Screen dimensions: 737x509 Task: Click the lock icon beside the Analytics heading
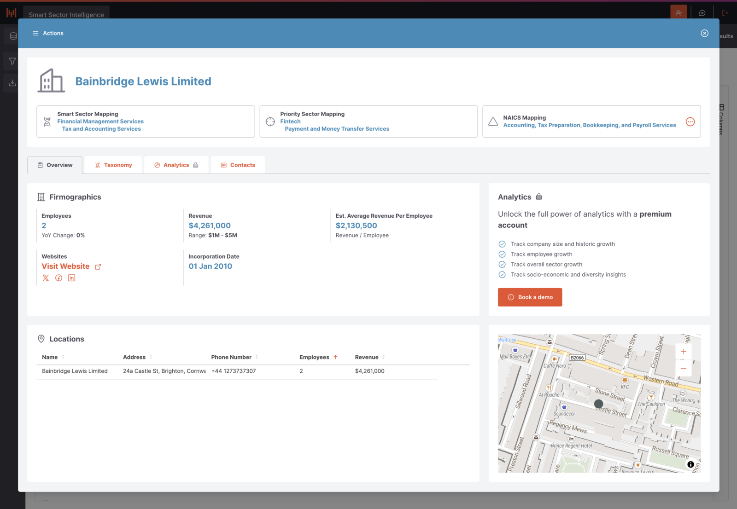pos(539,197)
